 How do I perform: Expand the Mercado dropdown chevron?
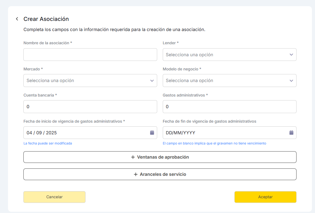(x=152, y=81)
